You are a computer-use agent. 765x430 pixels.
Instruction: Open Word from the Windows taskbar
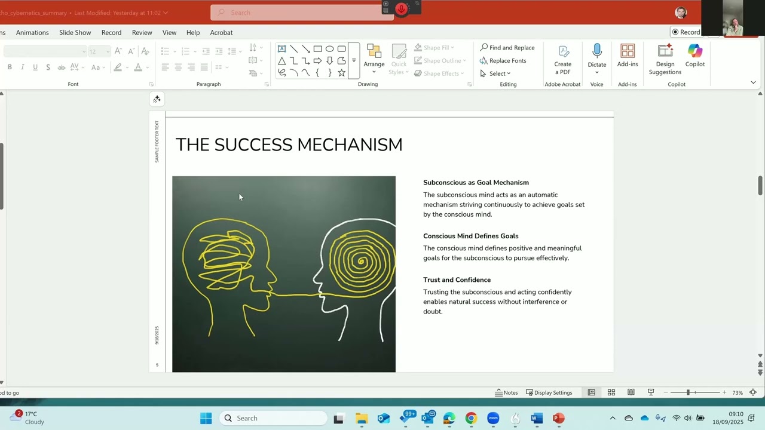(x=537, y=418)
